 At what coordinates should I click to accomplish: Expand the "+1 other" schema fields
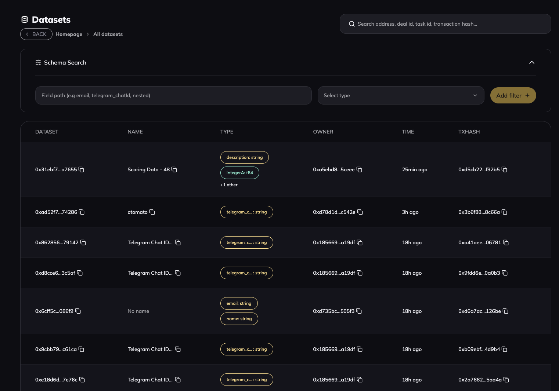point(229,184)
